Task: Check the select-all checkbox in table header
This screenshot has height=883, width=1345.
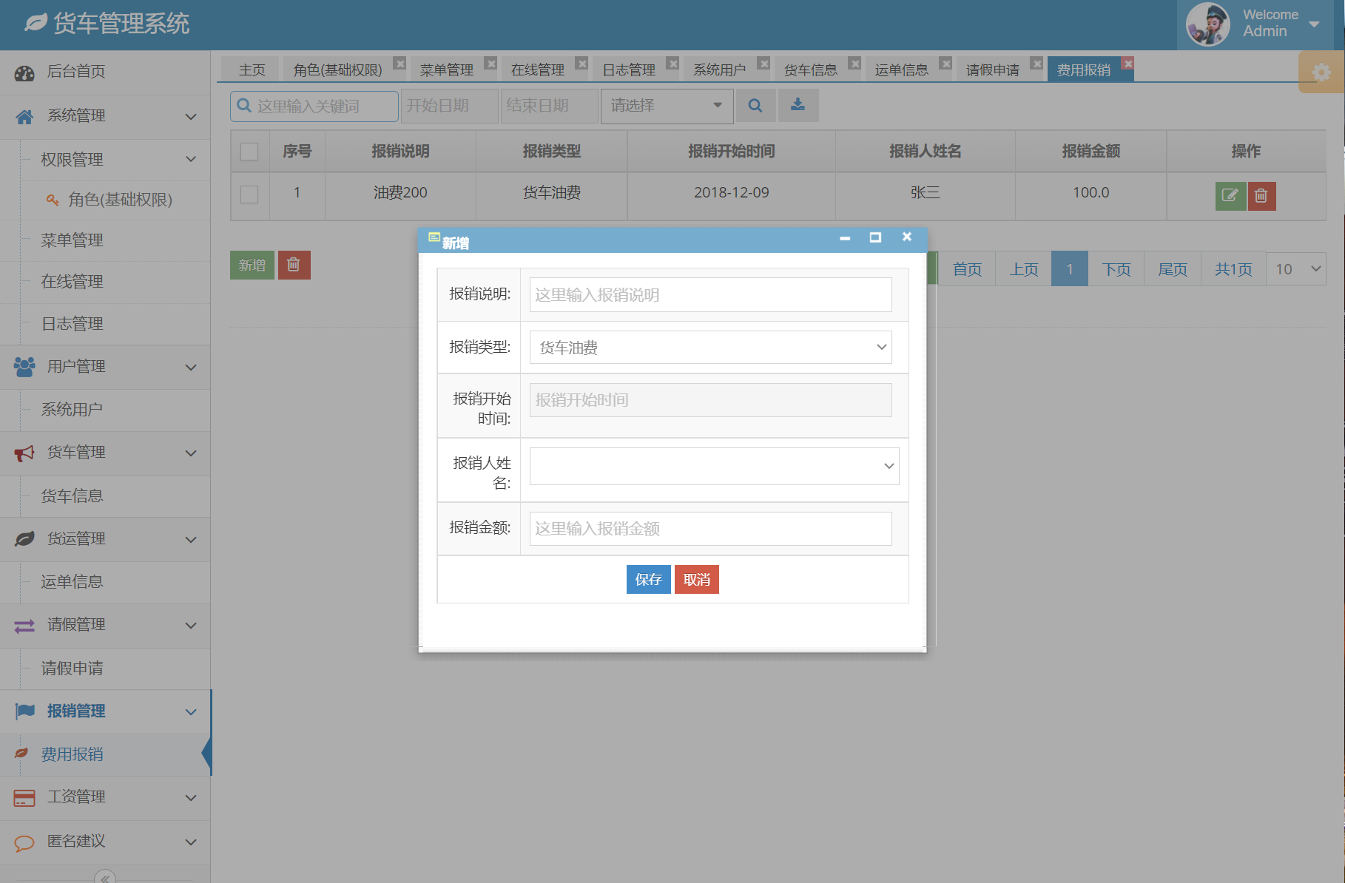Action: 249,151
